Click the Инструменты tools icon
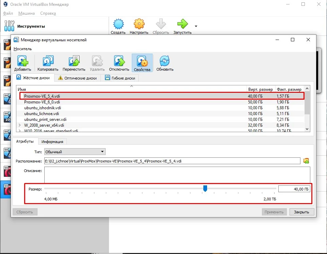This screenshot has height=254, width=327. [10, 26]
